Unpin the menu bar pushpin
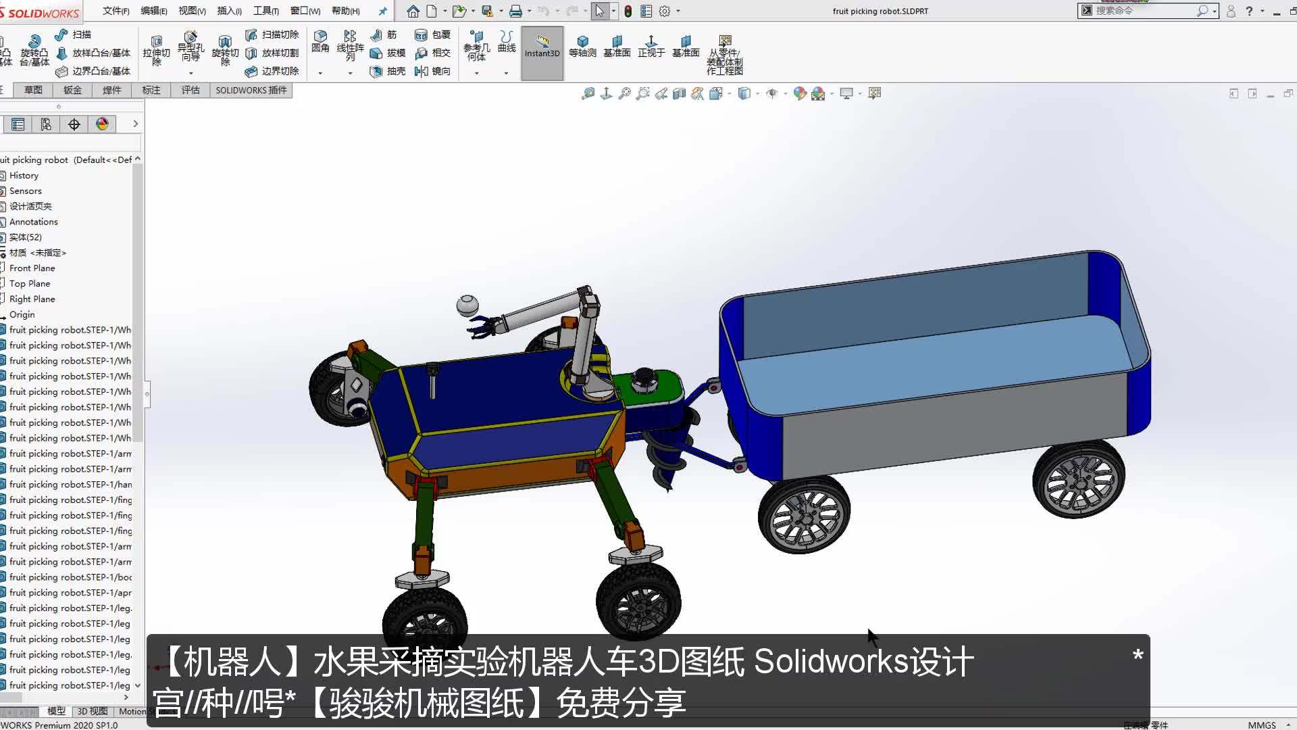Viewport: 1297px width, 730px height. [382, 11]
